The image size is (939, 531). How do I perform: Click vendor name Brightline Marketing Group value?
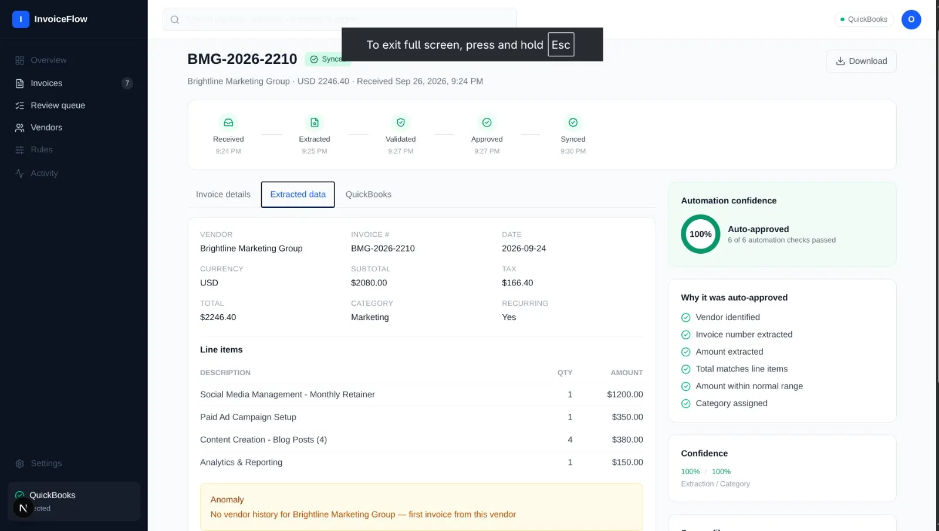coord(251,249)
